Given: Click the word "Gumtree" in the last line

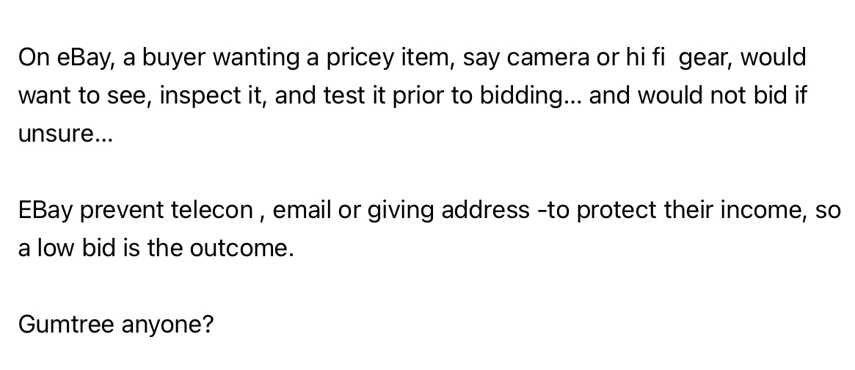Looking at the screenshot, I should pyautogui.click(x=66, y=324).
